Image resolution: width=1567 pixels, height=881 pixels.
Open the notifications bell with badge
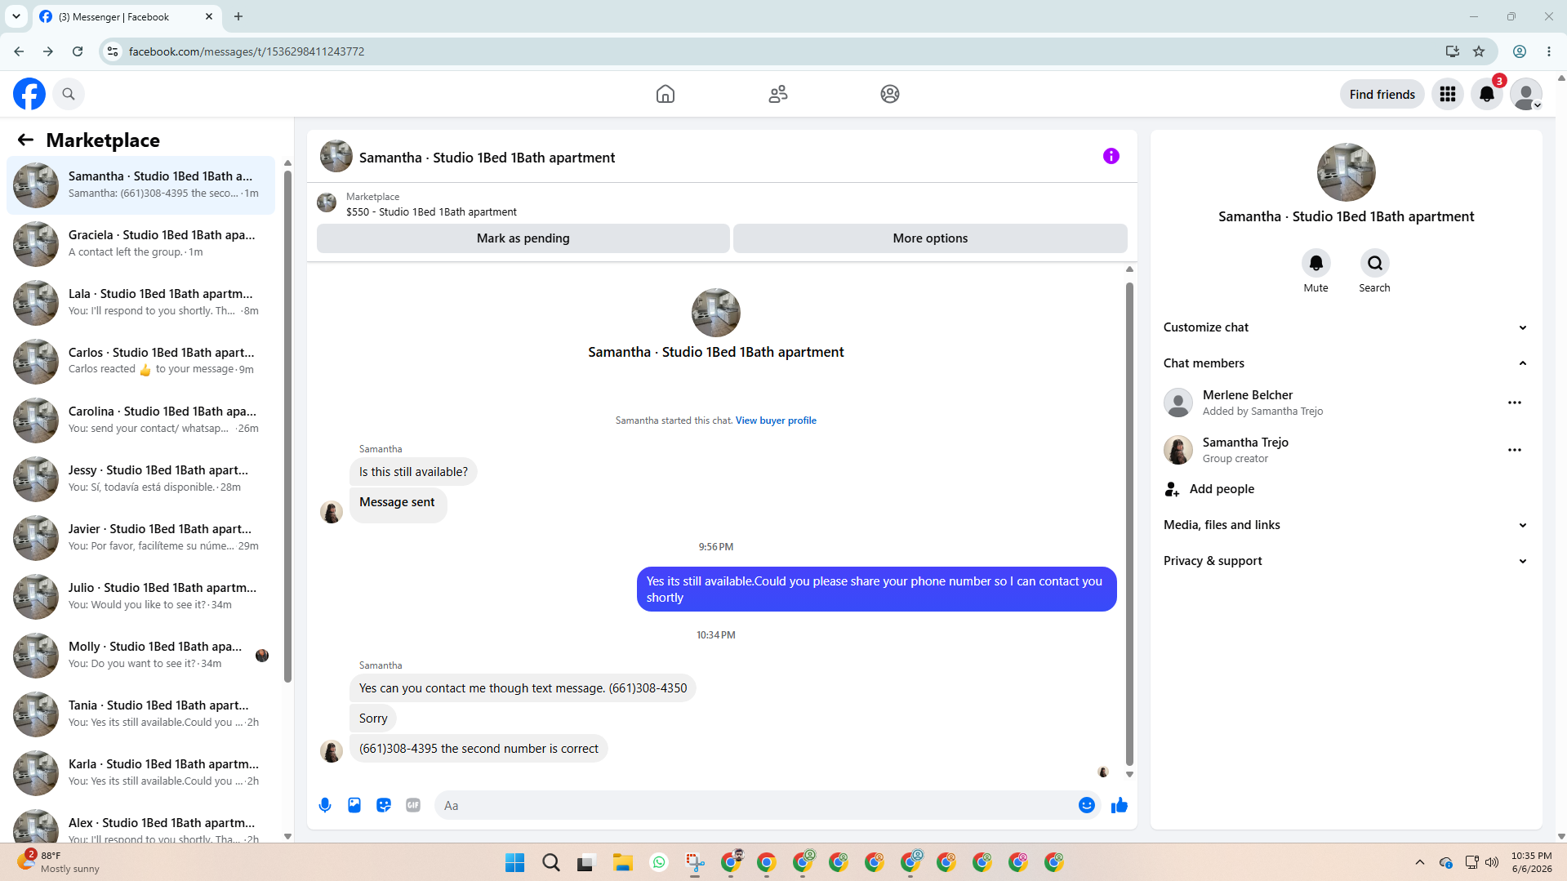tap(1487, 94)
